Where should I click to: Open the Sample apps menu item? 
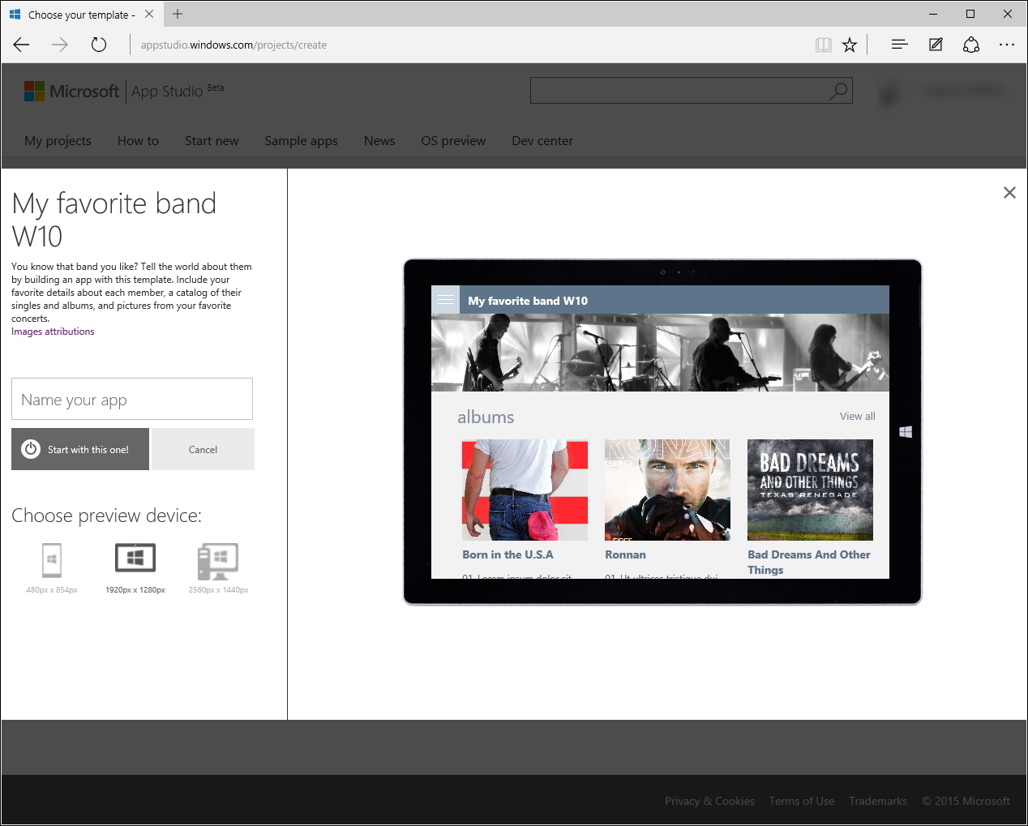coord(301,140)
